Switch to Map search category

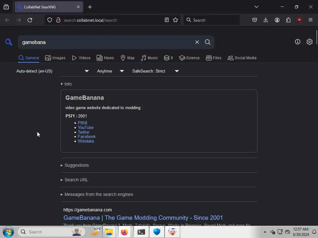pos(128,58)
